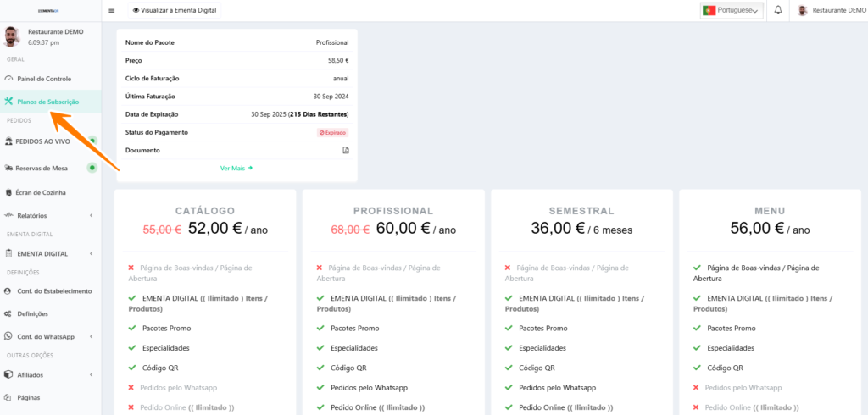Expand the Afiliados submenu
The height and width of the screenshot is (415, 868).
91,374
